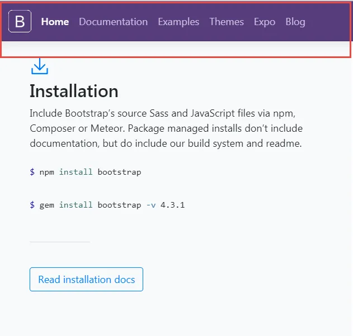Image resolution: width=353 pixels, height=336 pixels.
Task: Go to the Documentation page
Action: point(113,22)
